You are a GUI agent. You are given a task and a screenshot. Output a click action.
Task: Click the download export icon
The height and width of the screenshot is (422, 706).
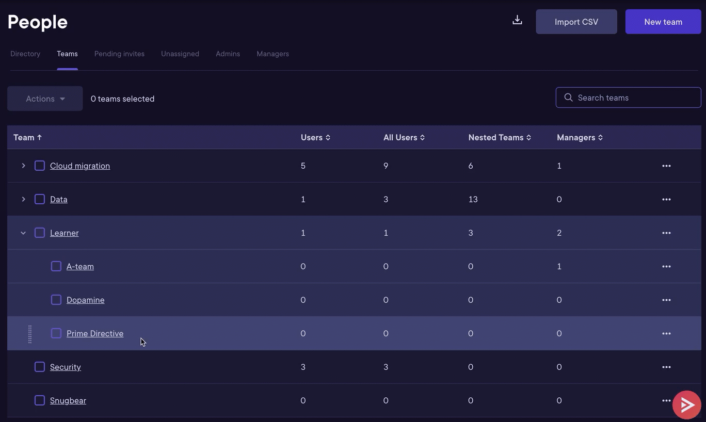click(517, 20)
